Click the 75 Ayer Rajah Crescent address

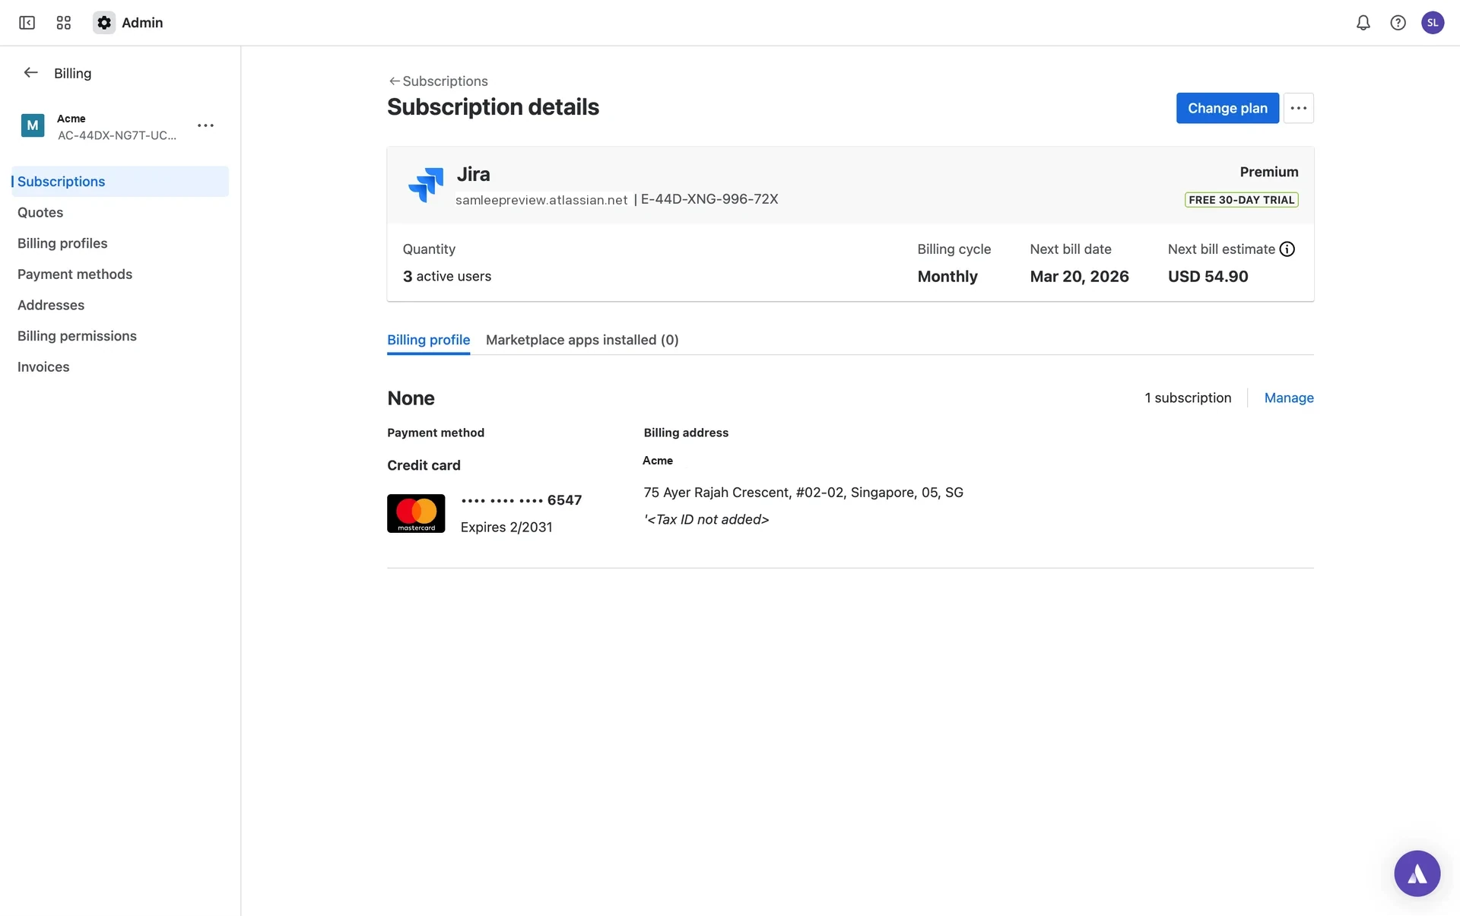point(803,493)
